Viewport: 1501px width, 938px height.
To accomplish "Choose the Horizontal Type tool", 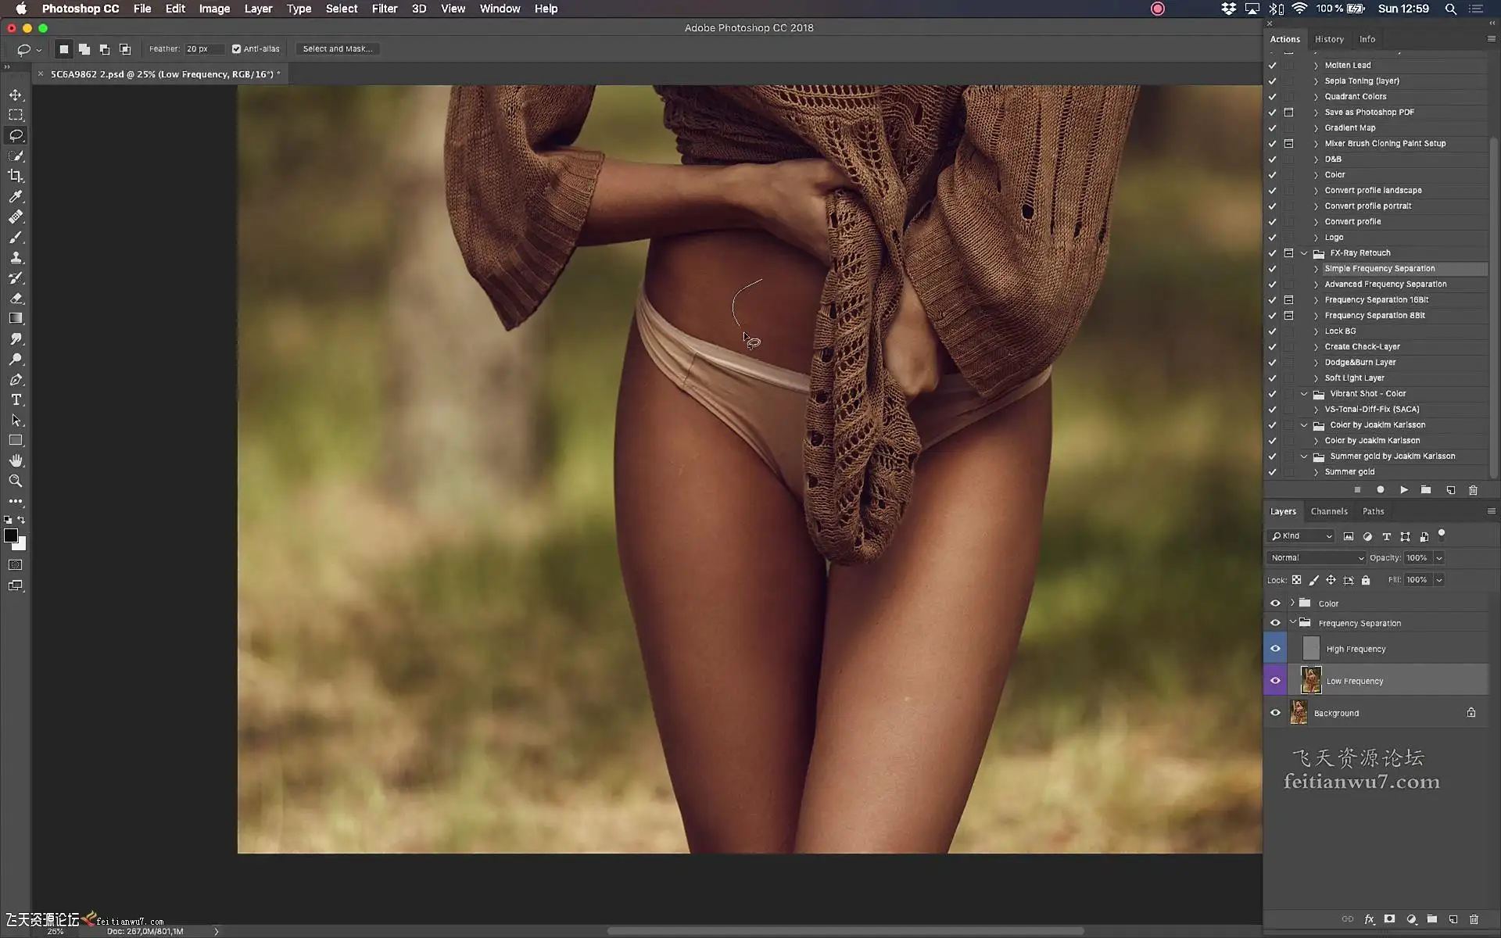I will click(x=16, y=399).
